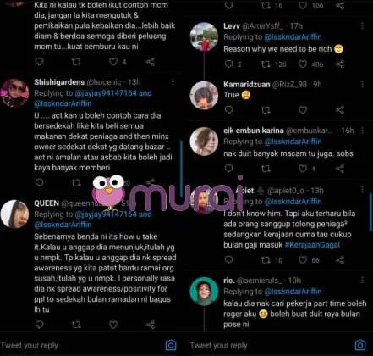Like Kamaridzuan's tweet
This screenshot has height=356, width=373.
pos(303,110)
